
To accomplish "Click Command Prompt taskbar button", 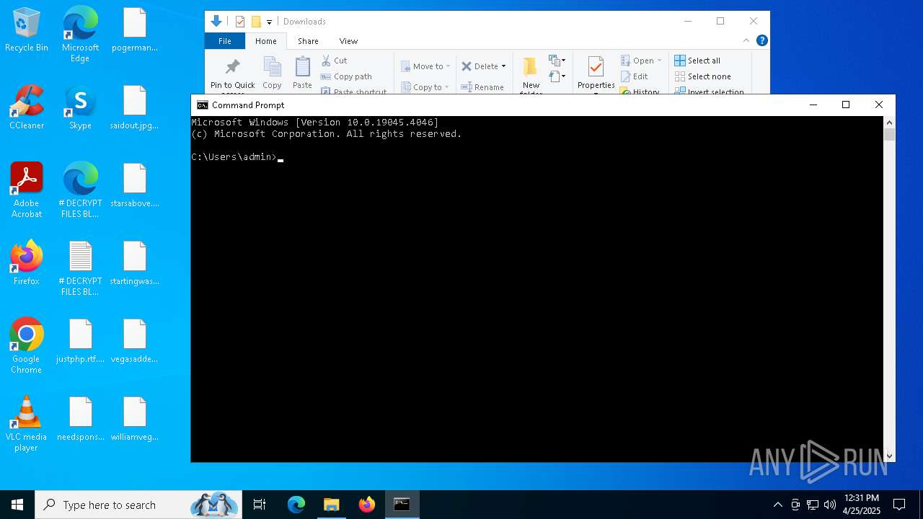I will (402, 505).
